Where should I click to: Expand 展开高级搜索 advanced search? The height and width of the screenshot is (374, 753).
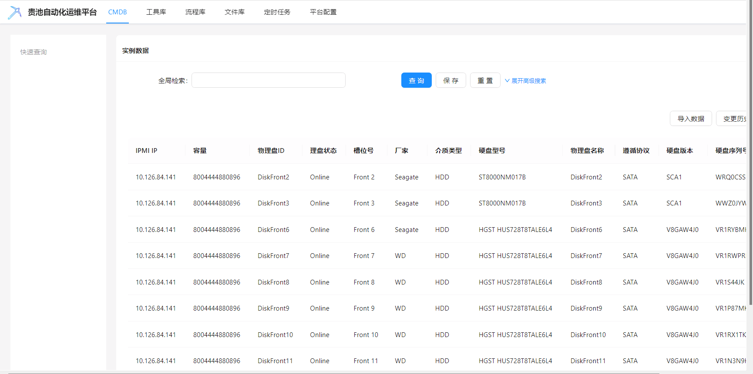(x=525, y=81)
